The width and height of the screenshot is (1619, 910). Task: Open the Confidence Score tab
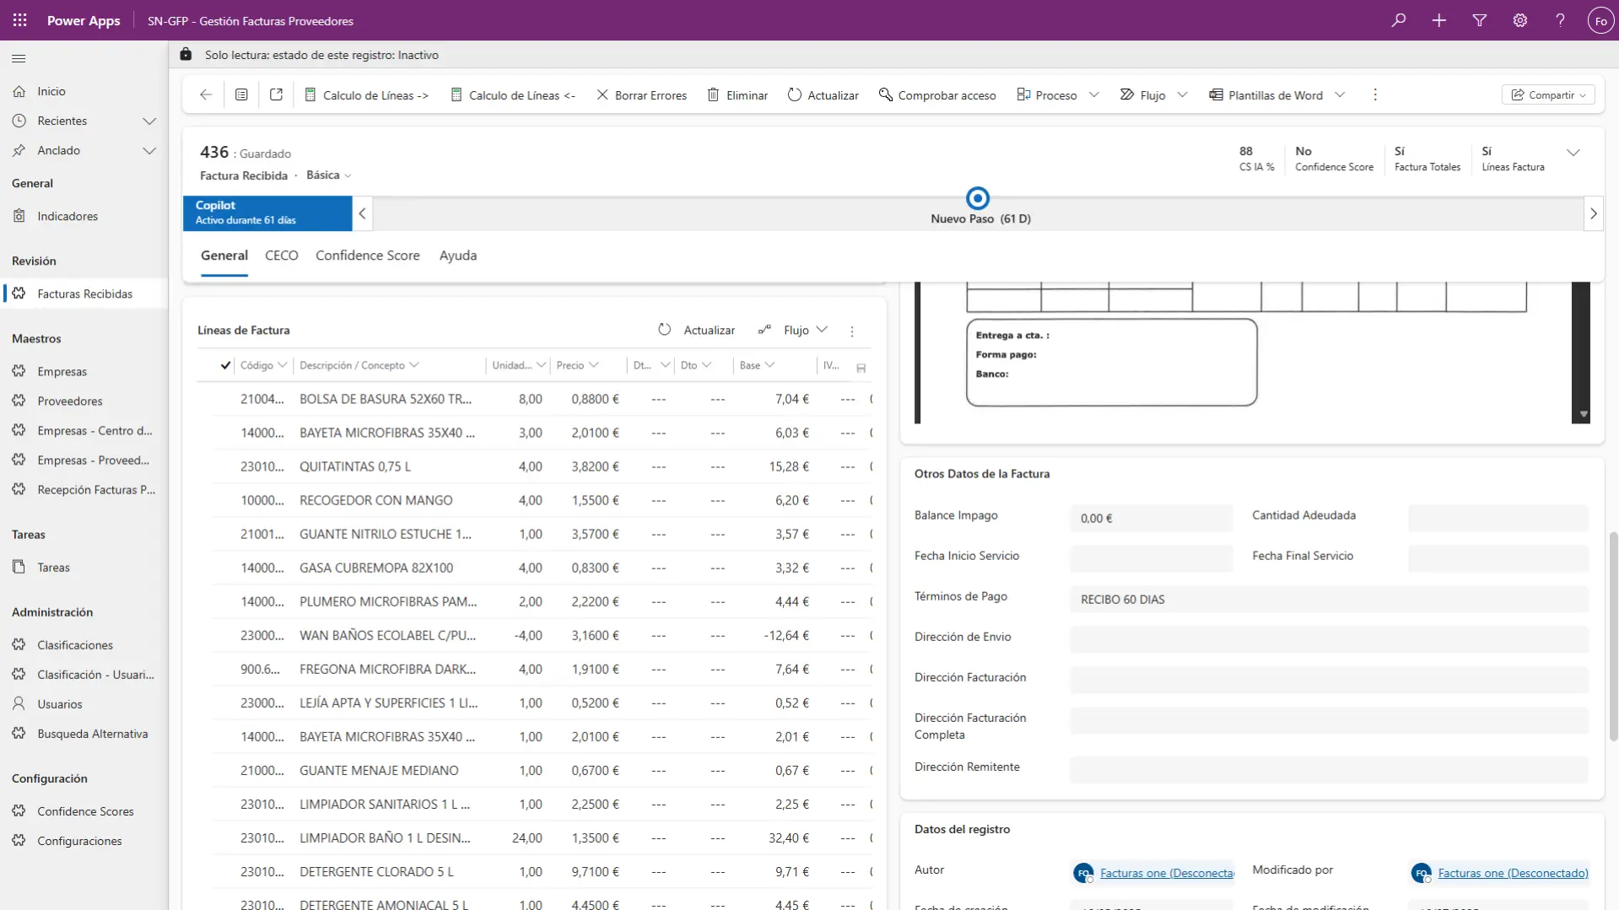[x=367, y=256]
